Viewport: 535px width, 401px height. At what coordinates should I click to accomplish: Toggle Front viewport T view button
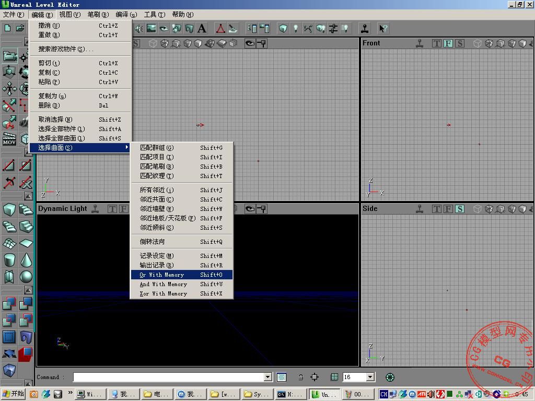click(x=436, y=43)
